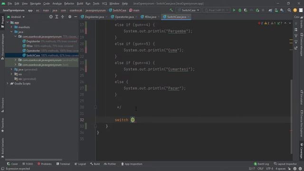
Task: Open the Build Variants side panel
Action: coord(2,148)
